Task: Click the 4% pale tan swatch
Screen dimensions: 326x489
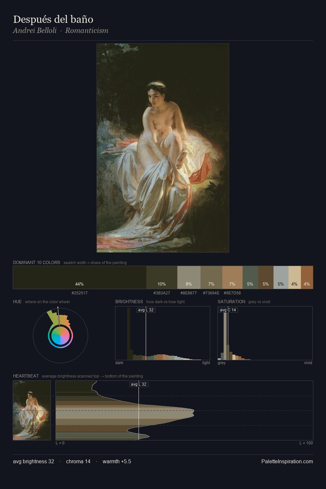Action: 294,277
